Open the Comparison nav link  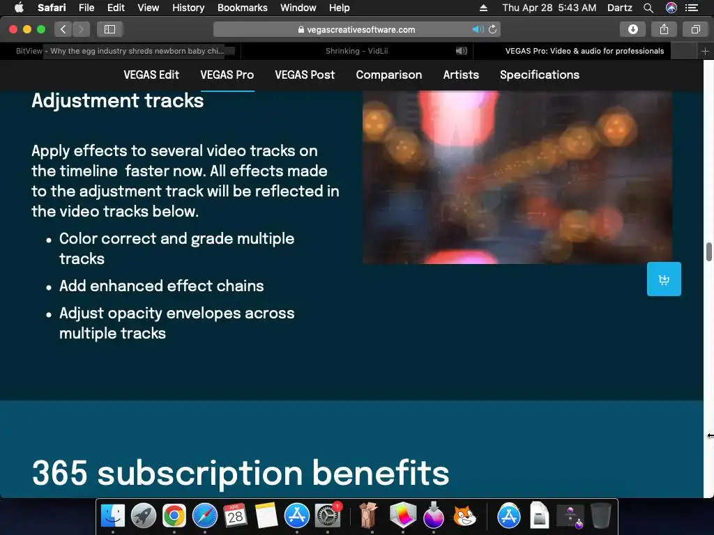coord(389,75)
